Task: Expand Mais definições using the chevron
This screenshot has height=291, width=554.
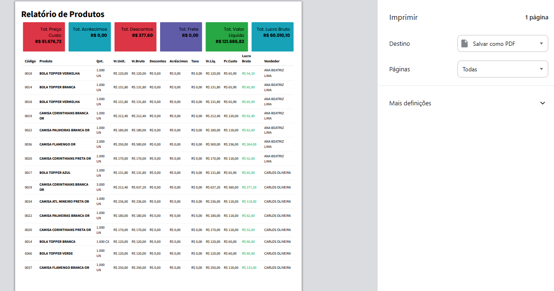Action: point(543,103)
